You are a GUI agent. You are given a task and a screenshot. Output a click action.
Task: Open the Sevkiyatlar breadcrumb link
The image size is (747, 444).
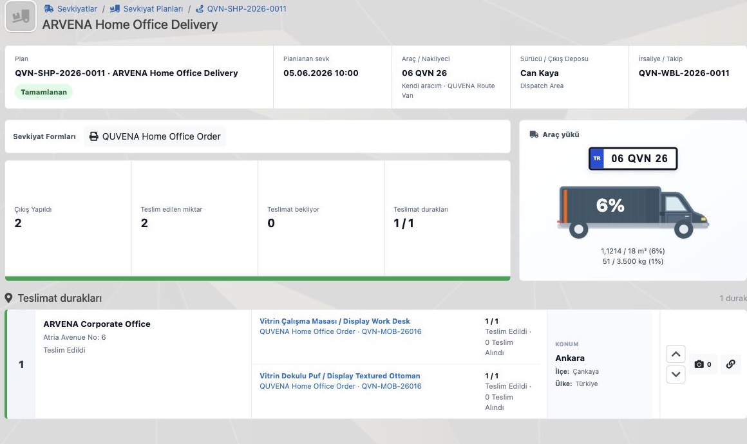pos(70,8)
